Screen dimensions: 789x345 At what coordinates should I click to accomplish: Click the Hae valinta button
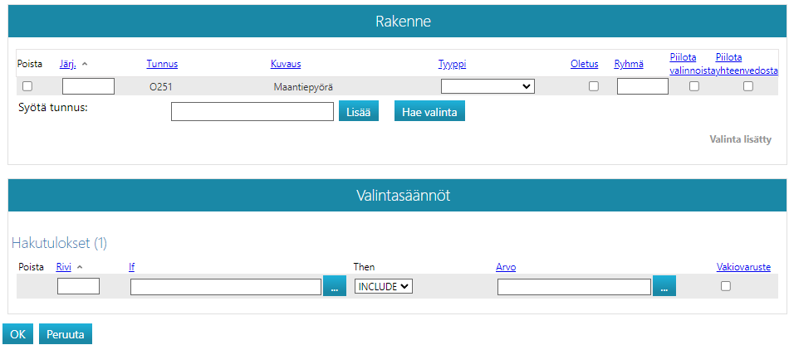[429, 112]
